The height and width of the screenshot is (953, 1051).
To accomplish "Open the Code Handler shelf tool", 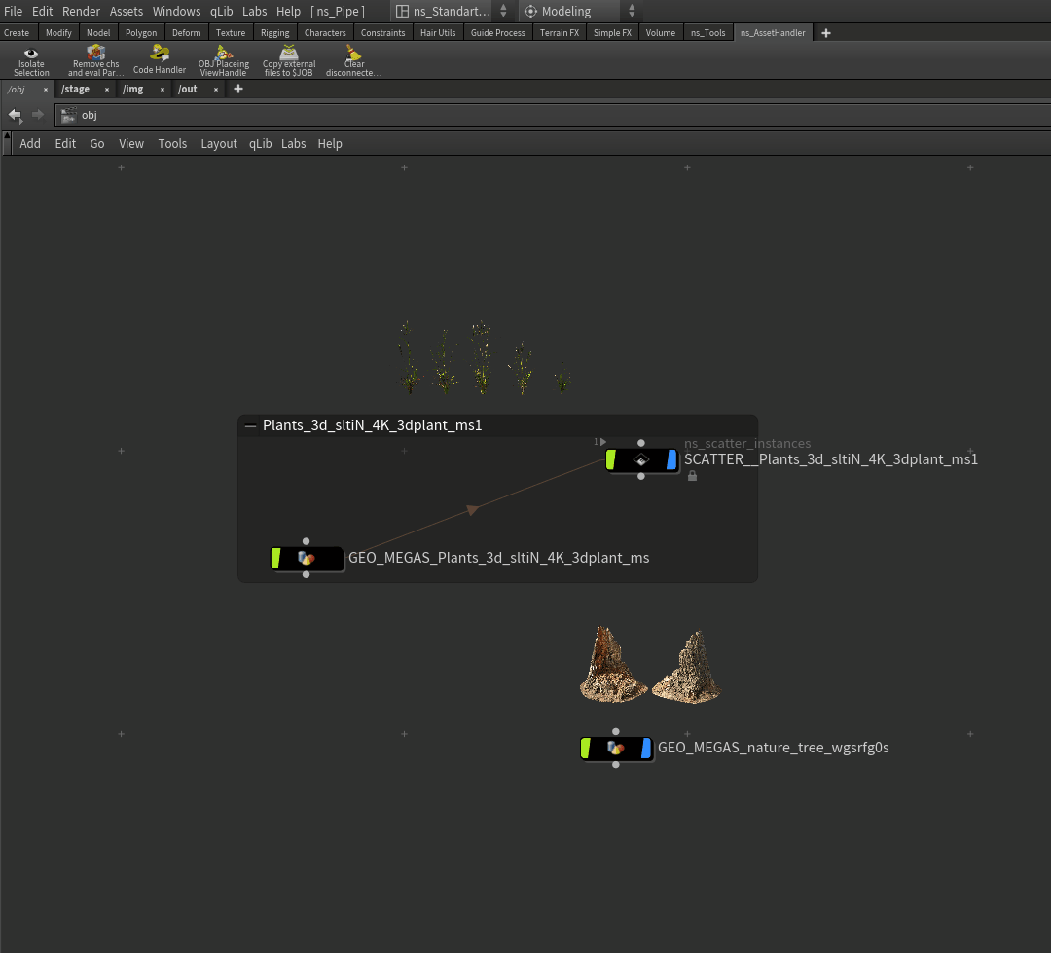I will click(x=160, y=61).
